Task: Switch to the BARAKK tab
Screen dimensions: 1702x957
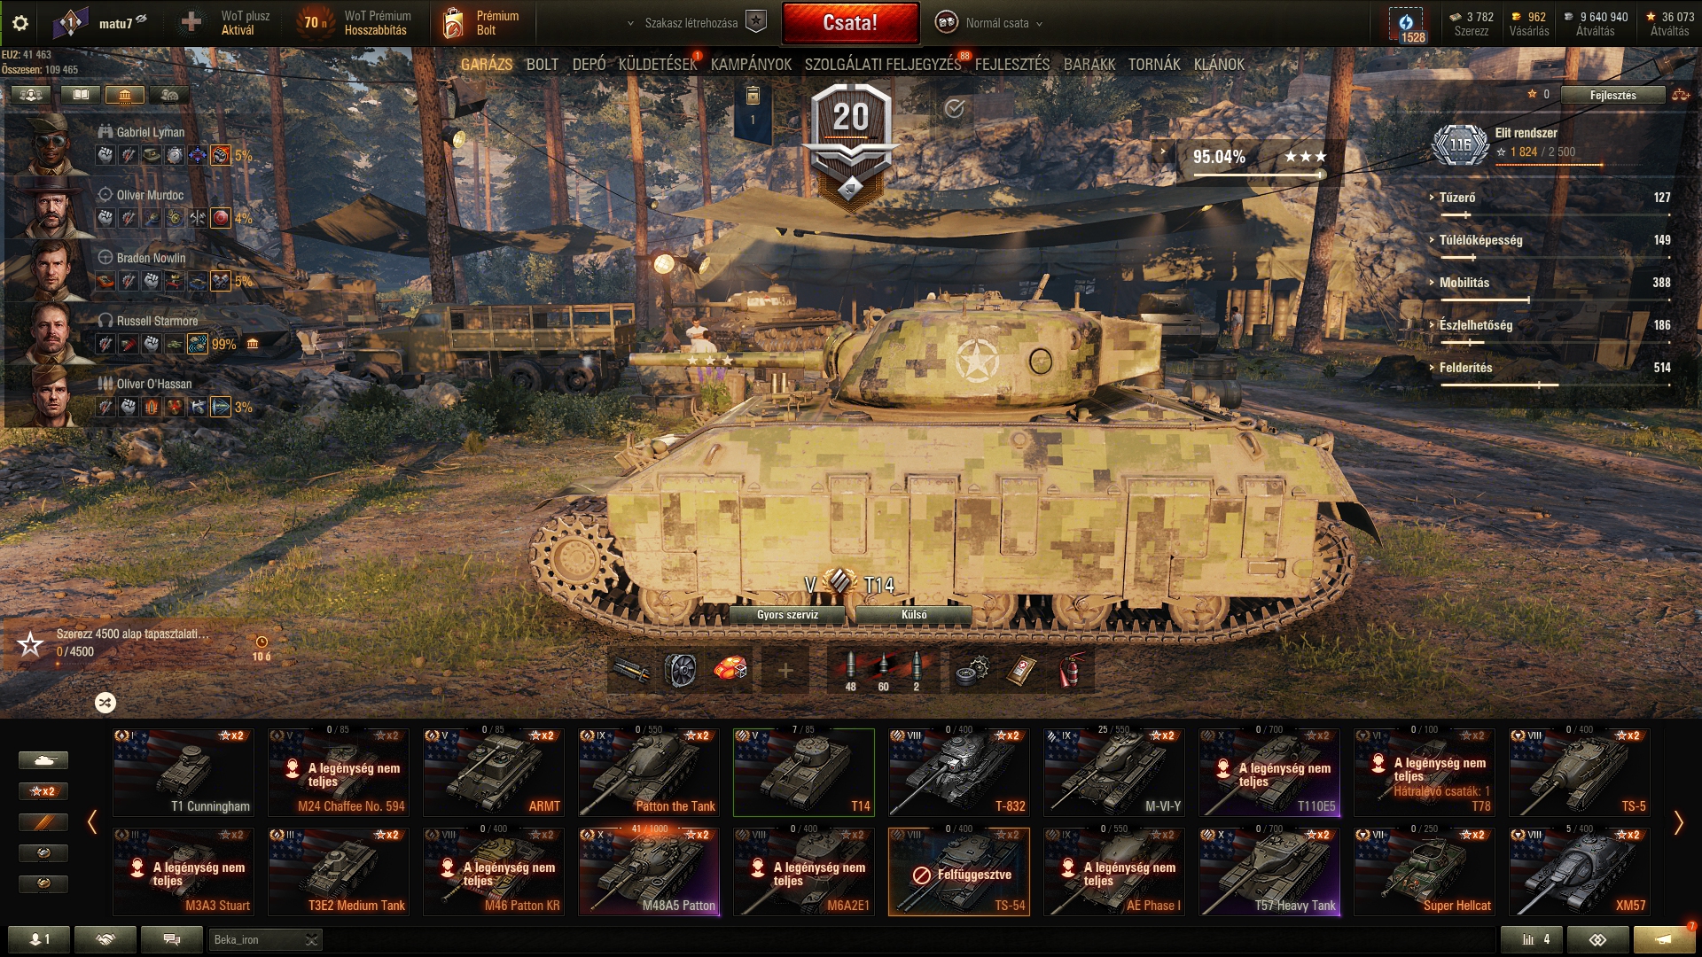Action: point(1089,64)
